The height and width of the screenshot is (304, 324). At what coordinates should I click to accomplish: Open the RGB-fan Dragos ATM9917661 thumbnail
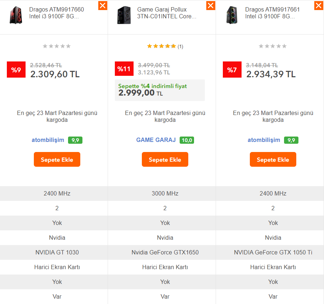(232, 15)
